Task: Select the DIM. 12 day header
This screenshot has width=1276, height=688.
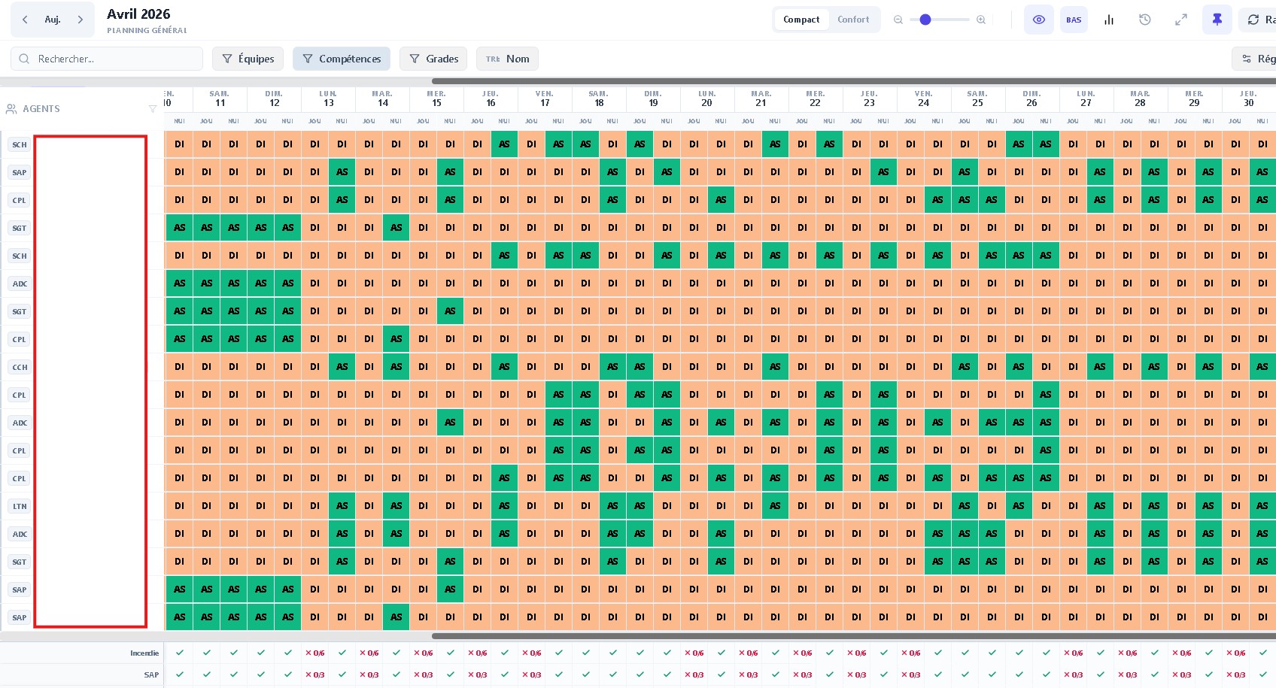Action: coord(274,99)
